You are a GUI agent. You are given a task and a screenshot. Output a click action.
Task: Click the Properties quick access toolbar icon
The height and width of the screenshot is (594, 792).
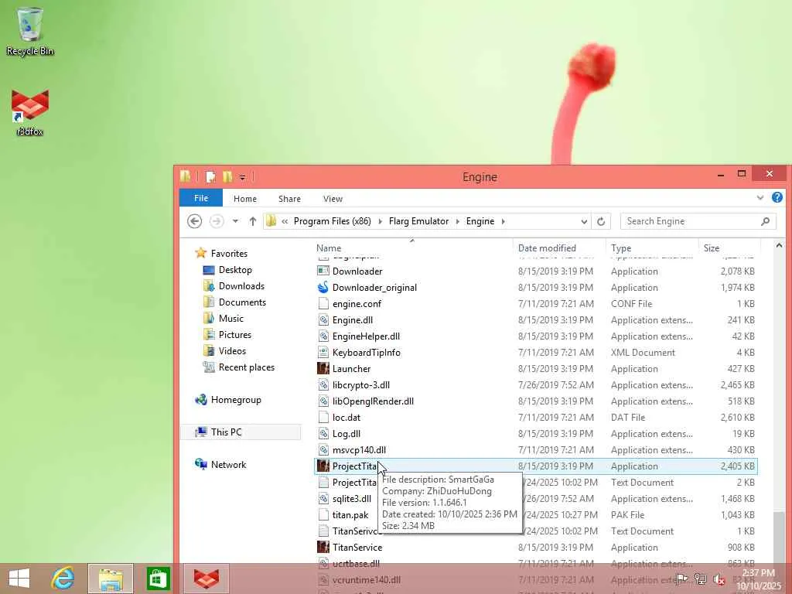210,177
